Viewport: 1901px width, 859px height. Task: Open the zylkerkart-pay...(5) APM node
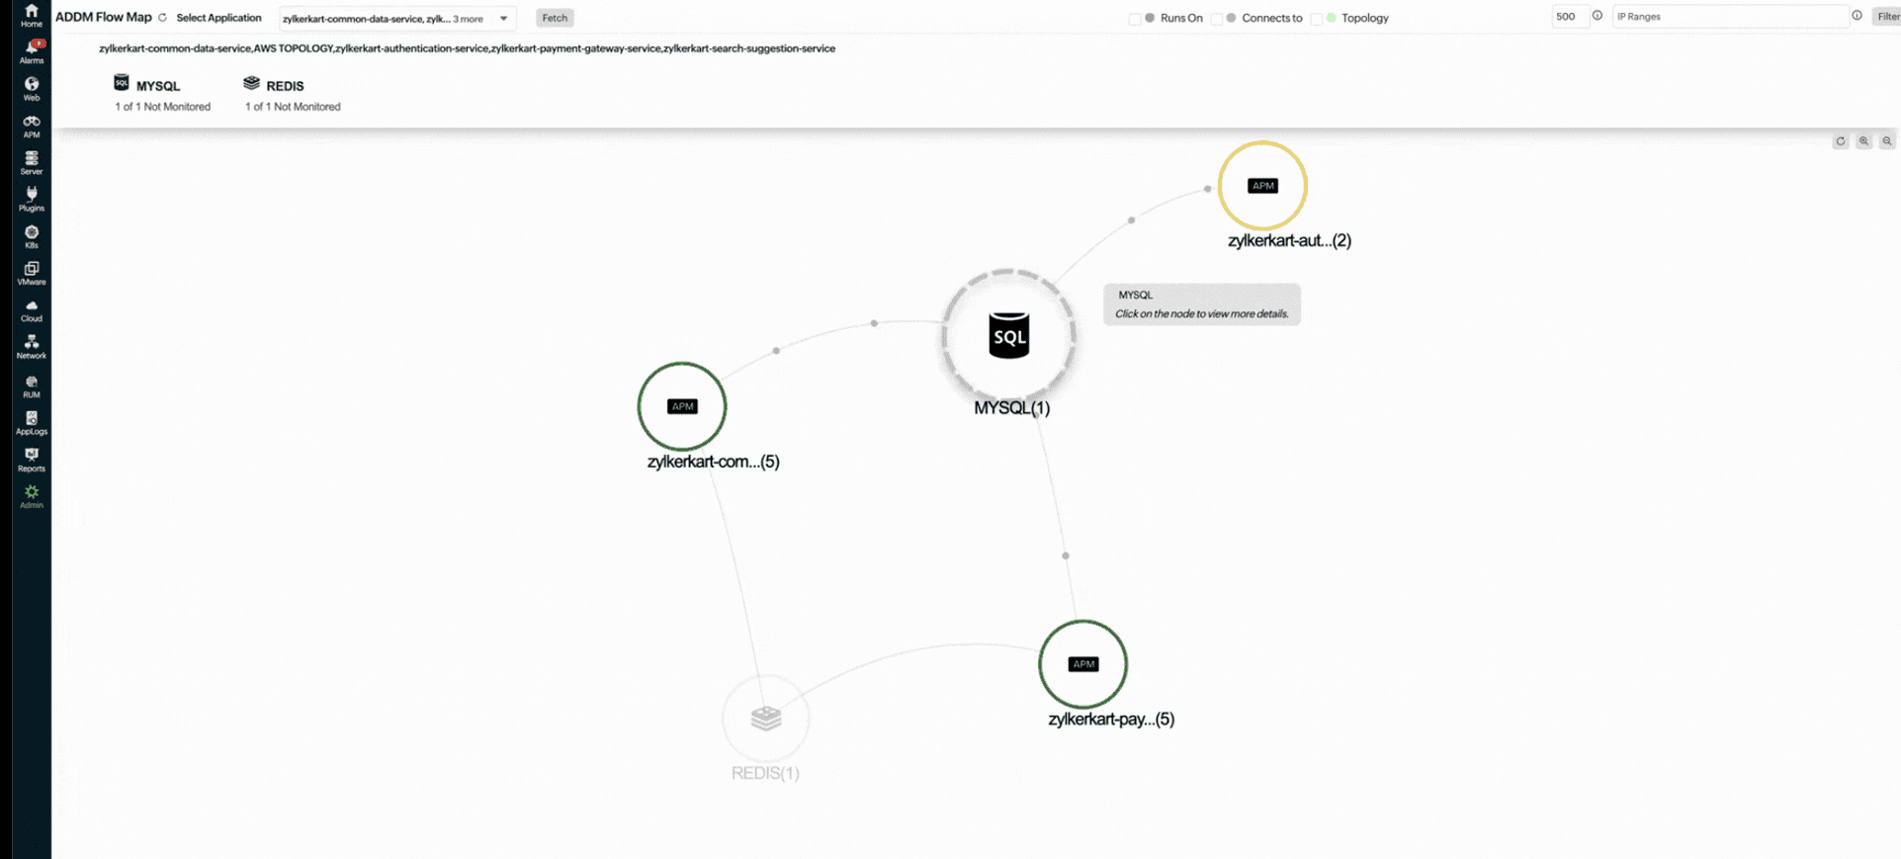[1083, 664]
